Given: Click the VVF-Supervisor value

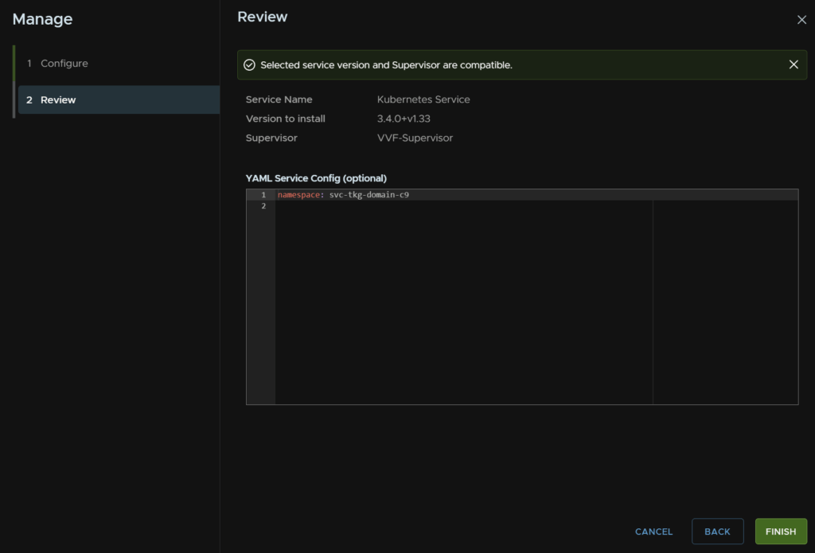Looking at the screenshot, I should pos(415,138).
